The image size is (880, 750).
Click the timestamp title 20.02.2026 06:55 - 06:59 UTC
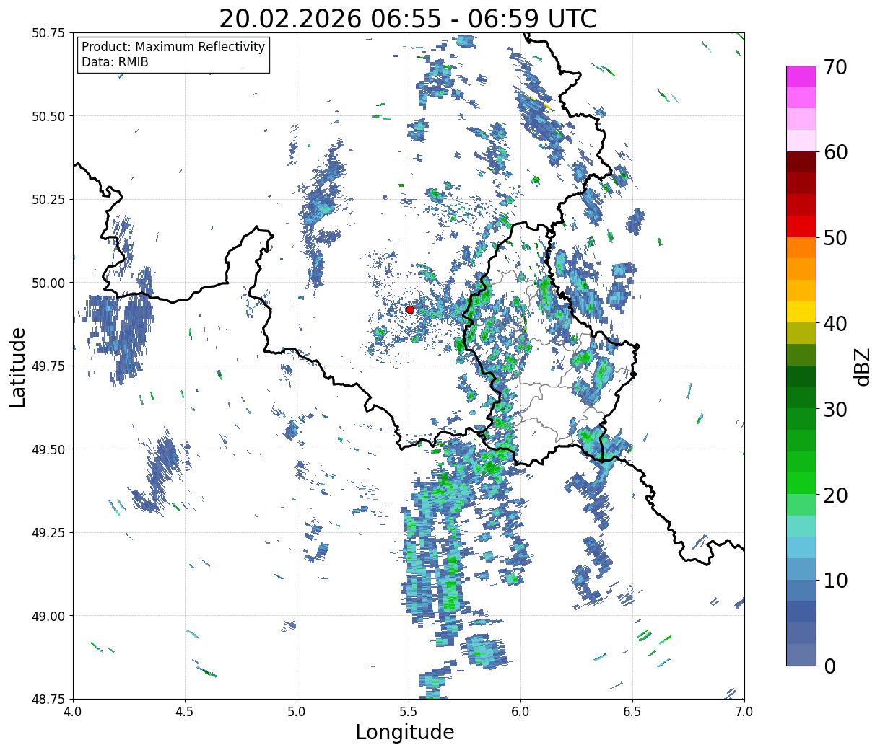(x=408, y=19)
